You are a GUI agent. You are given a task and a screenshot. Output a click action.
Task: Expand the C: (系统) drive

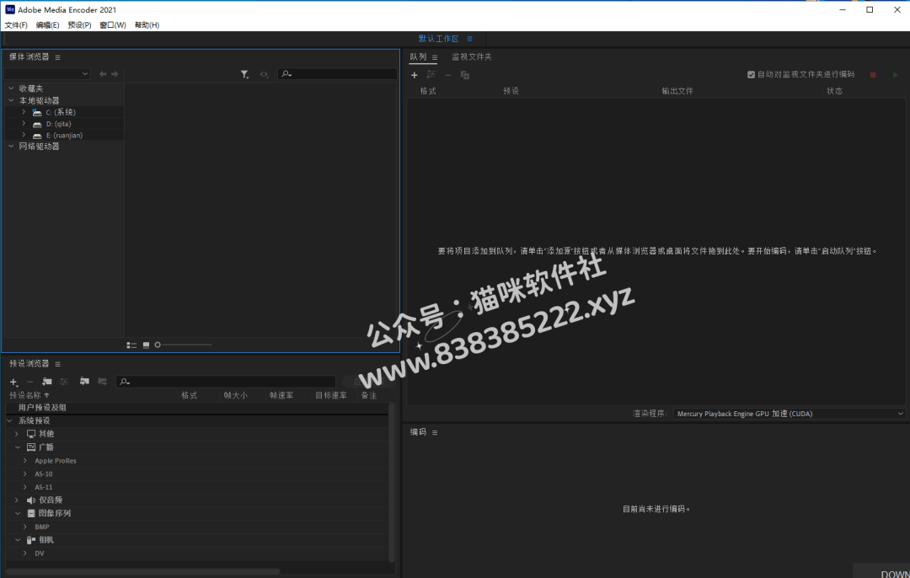pyautogui.click(x=24, y=112)
